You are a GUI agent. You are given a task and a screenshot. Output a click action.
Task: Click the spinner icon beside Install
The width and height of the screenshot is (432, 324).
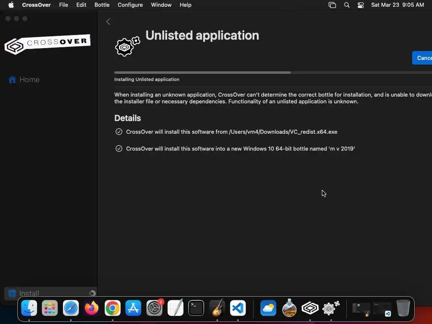[x=92, y=294]
